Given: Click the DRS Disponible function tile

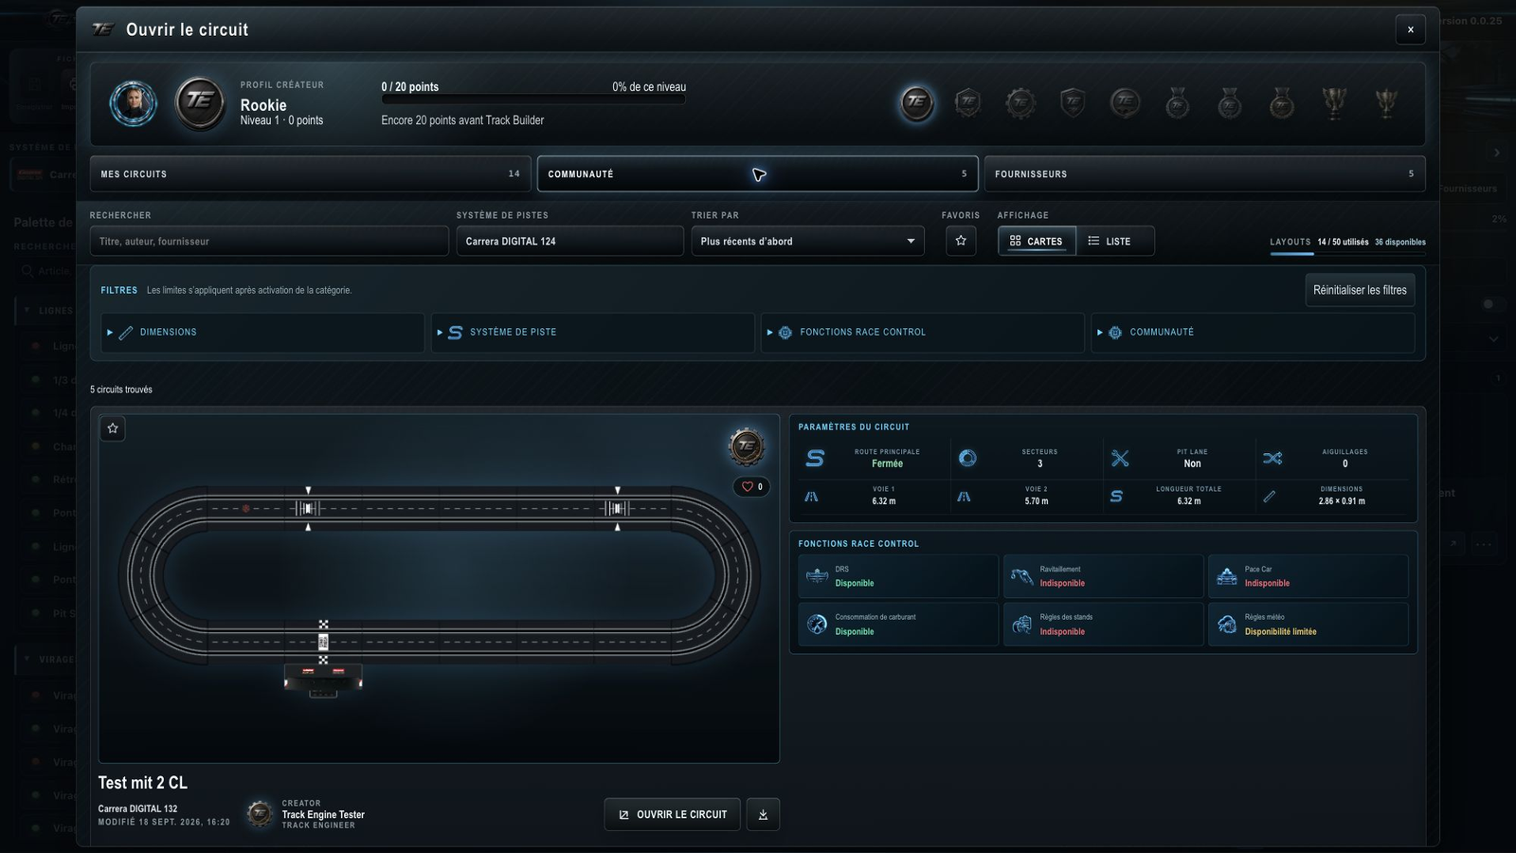Looking at the screenshot, I should (898, 576).
